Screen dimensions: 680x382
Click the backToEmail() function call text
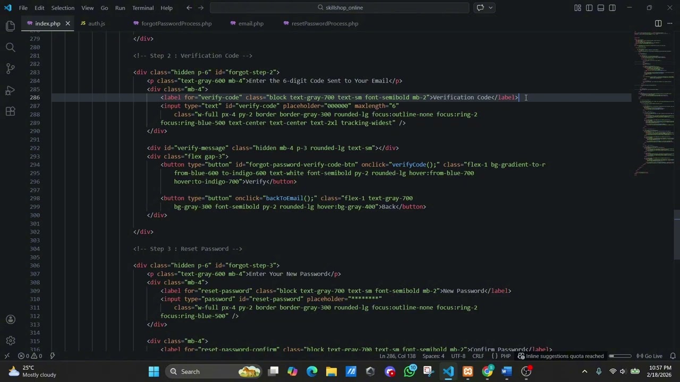tap(290, 198)
